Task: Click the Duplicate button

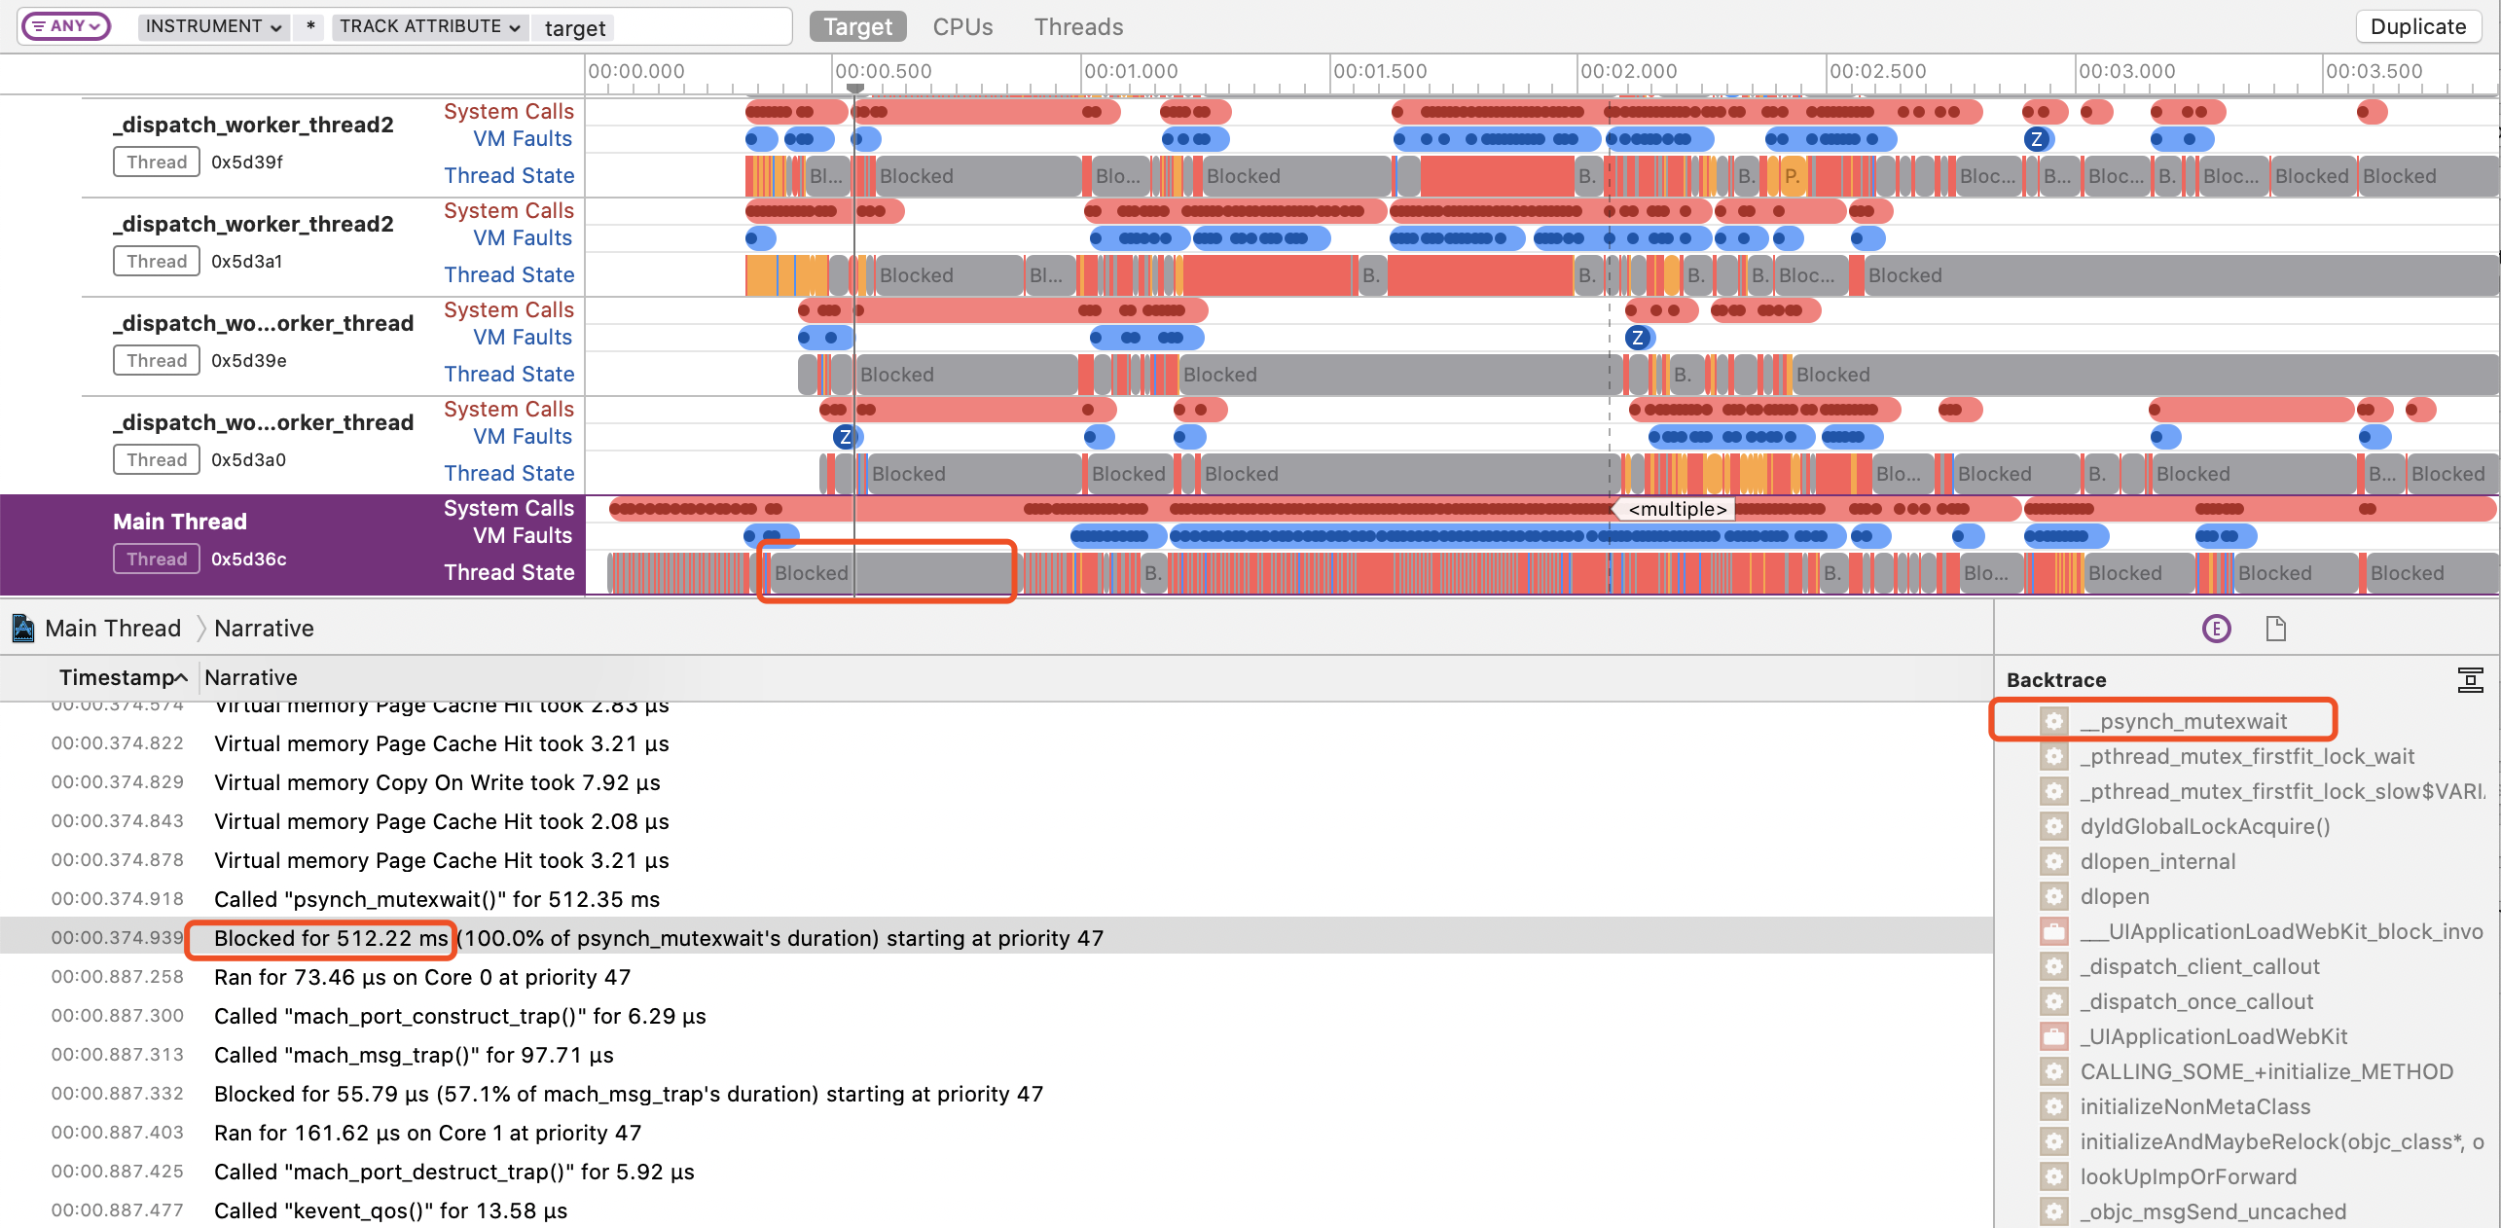Action: (2417, 27)
